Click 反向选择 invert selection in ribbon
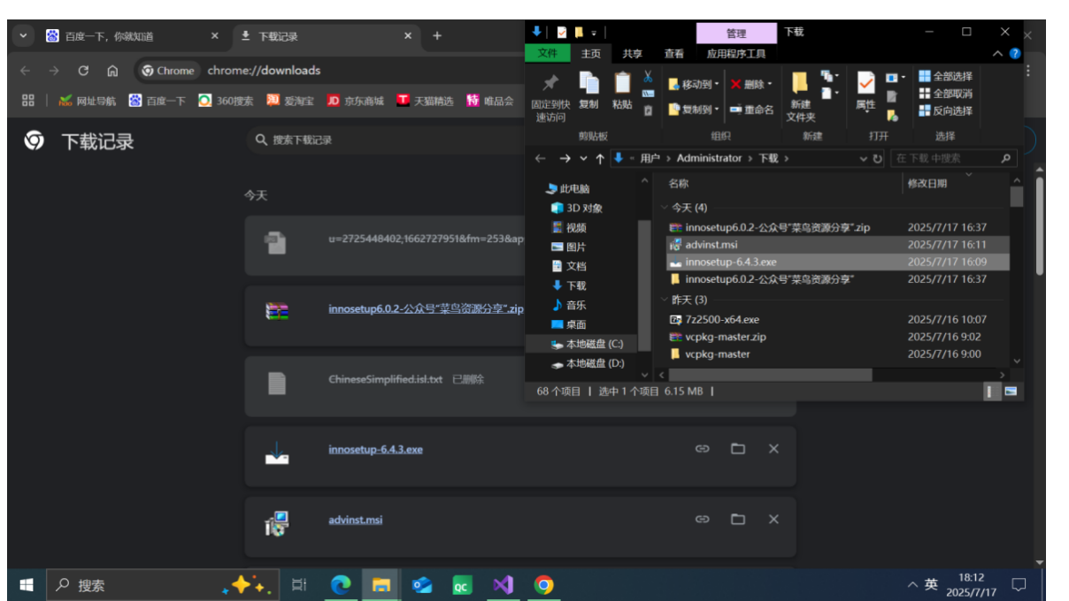The image size is (1069, 601). (945, 110)
